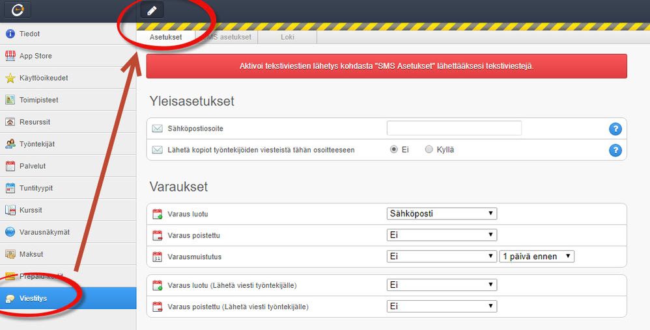Screen dimensions: 650x330
Task: Click the Työntekijät people icon
Action: [x=10, y=144]
